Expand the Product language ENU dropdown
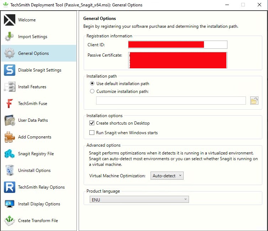This screenshot has height=231, width=268. pos(139,200)
